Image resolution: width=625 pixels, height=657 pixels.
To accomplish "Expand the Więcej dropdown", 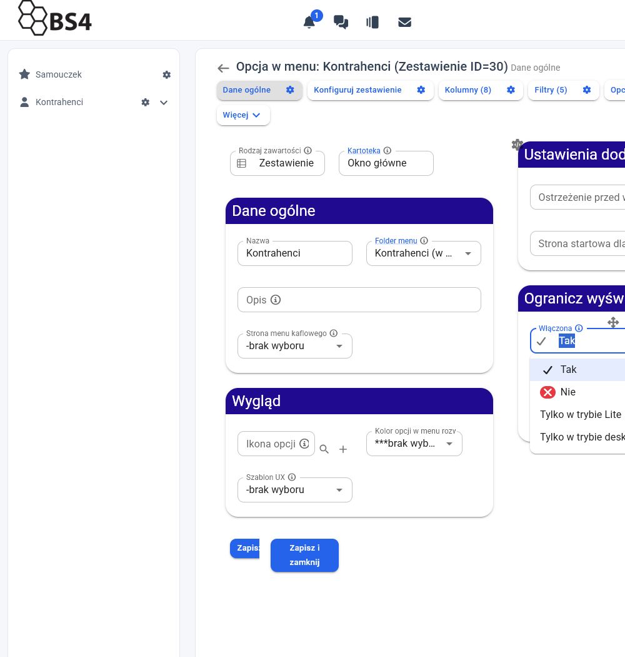I will pos(243,115).
